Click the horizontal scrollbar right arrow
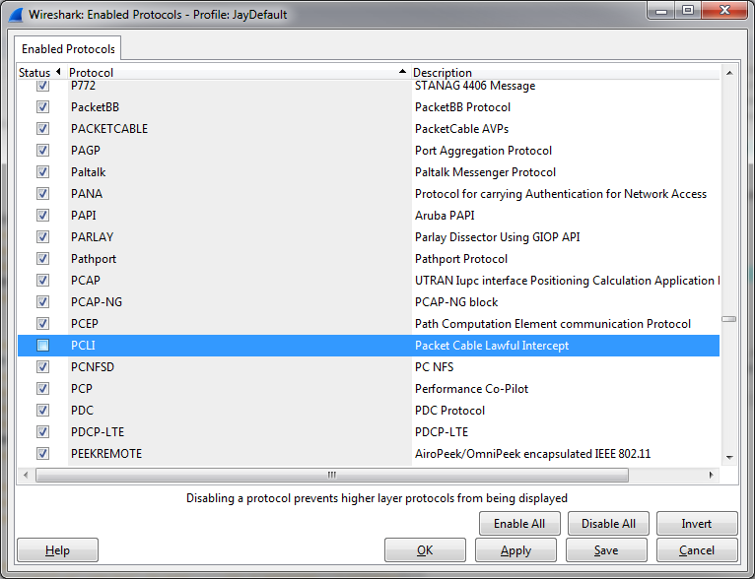The height and width of the screenshot is (579, 755). [712, 476]
